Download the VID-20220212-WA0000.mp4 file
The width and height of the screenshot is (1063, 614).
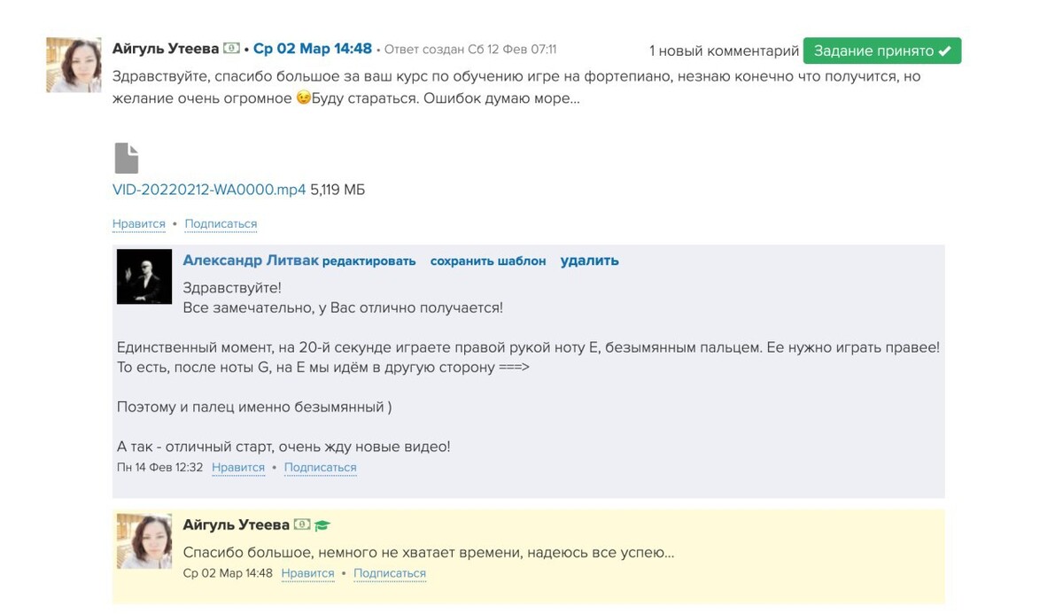pyautogui.click(x=209, y=190)
